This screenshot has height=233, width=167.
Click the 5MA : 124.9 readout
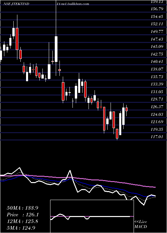click(21, 228)
